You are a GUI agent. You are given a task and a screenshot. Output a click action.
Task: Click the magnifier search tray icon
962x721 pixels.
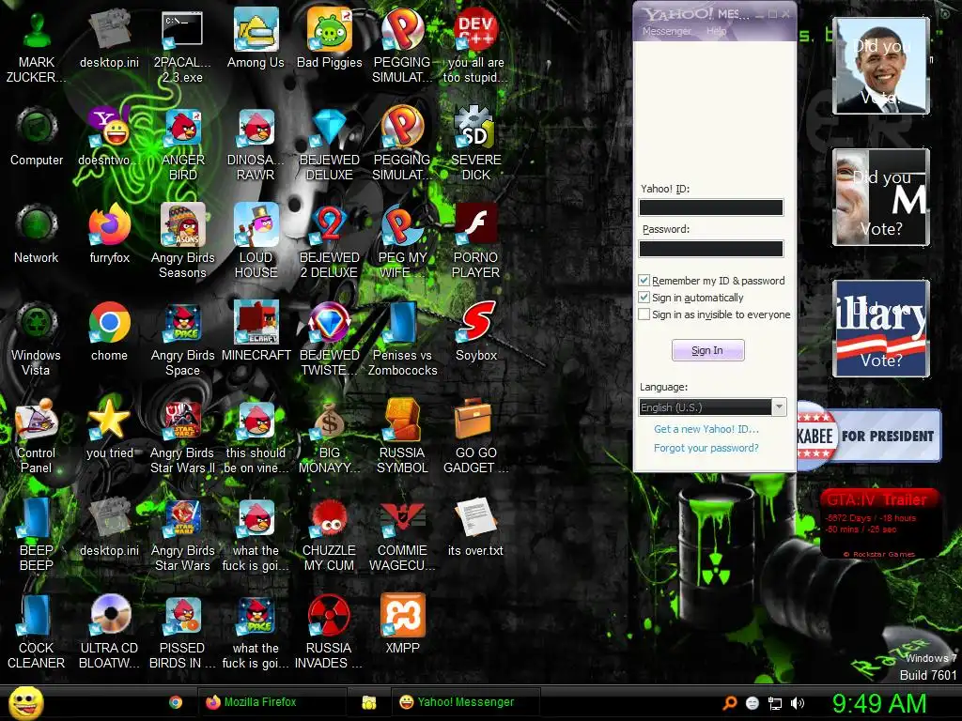(730, 703)
